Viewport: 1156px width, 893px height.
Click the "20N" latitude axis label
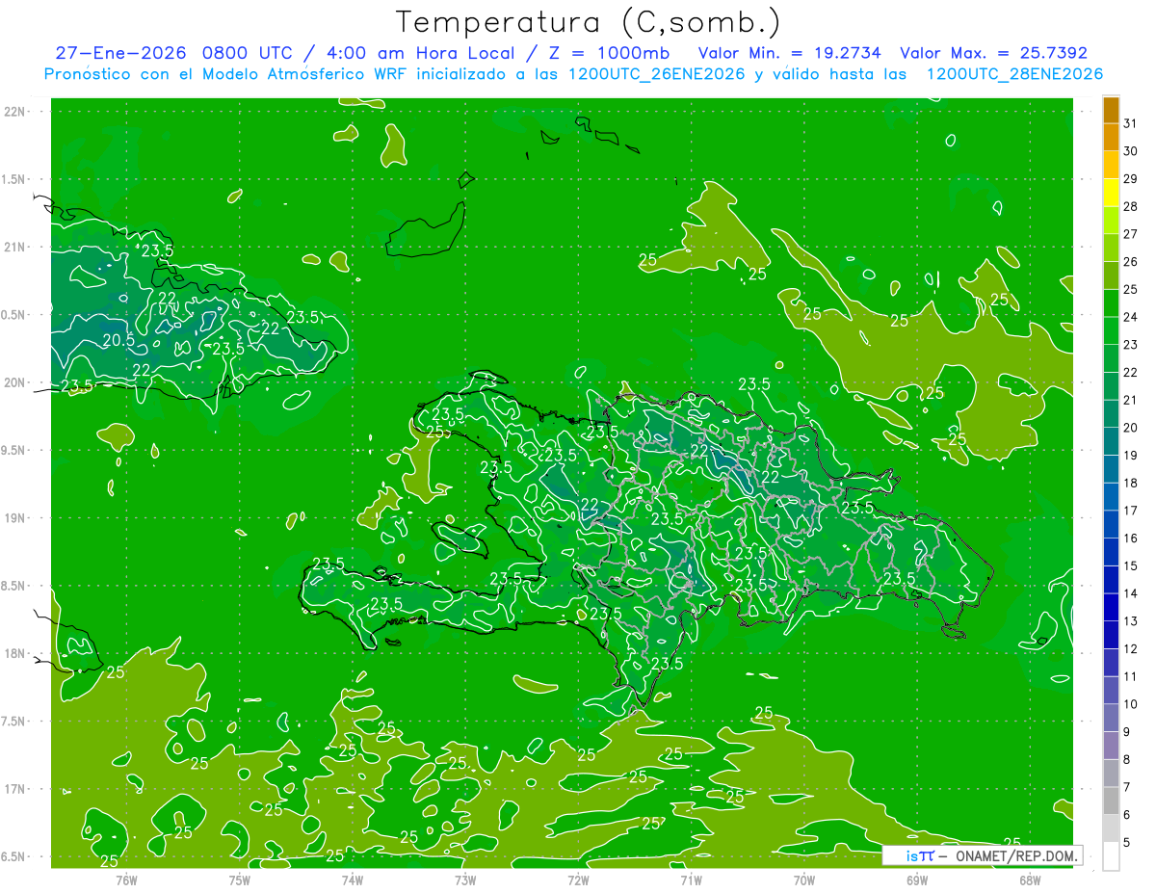pos(15,382)
